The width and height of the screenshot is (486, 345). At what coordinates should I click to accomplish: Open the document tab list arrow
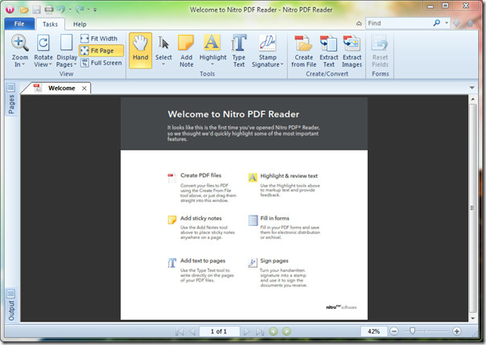pos(472,88)
